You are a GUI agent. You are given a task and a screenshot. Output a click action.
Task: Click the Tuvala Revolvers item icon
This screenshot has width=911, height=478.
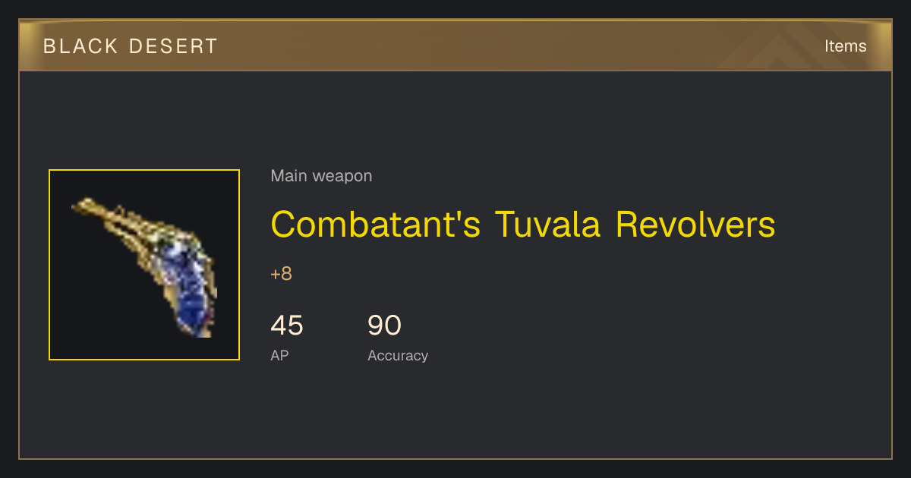point(144,265)
